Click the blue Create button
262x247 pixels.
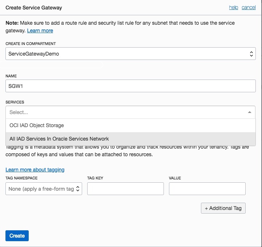17,236
